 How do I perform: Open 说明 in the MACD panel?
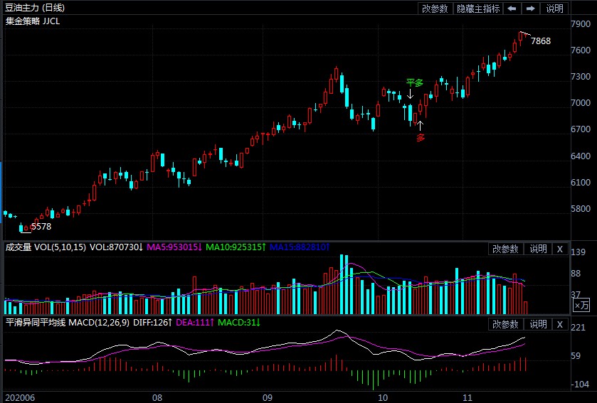point(539,324)
